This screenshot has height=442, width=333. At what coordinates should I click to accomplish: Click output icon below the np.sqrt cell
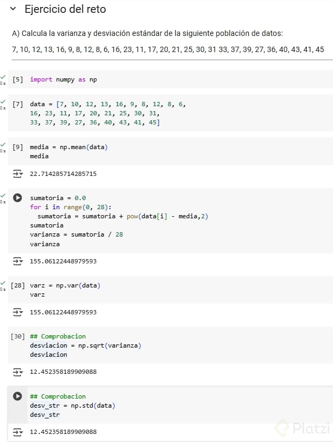18,371
